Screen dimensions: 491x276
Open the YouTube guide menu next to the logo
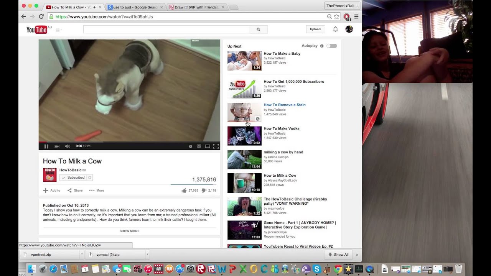pos(58,30)
